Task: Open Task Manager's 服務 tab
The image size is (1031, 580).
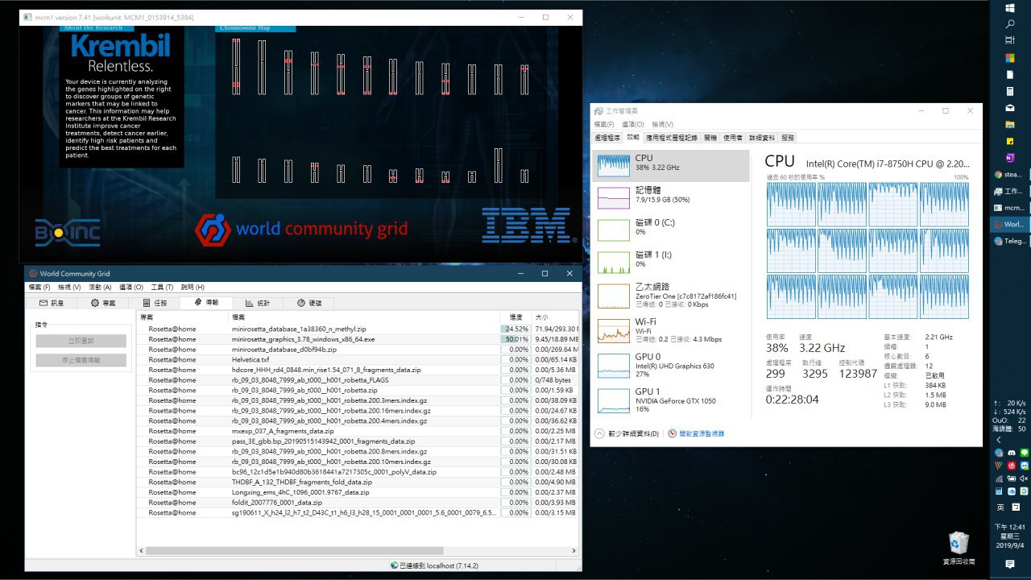Action: [787, 138]
